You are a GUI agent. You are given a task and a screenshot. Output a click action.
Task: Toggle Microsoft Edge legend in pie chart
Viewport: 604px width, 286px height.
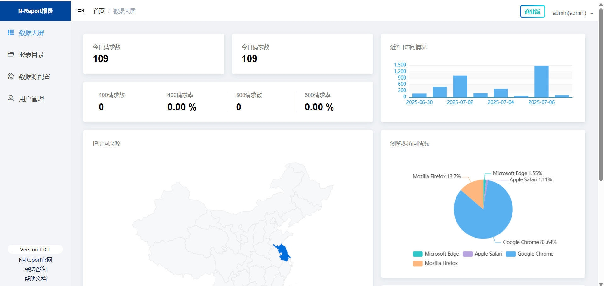point(436,254)
